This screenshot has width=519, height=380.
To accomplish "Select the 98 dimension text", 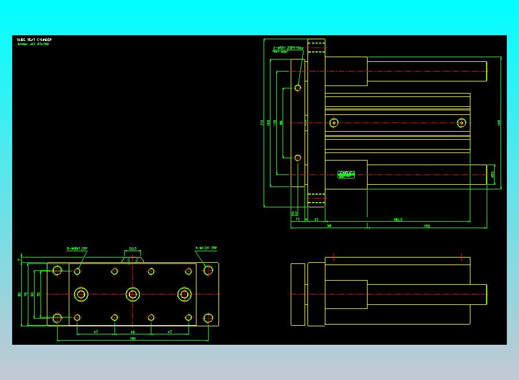I will coord(329,226).
